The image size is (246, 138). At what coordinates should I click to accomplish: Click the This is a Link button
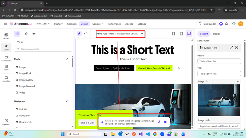87,123
